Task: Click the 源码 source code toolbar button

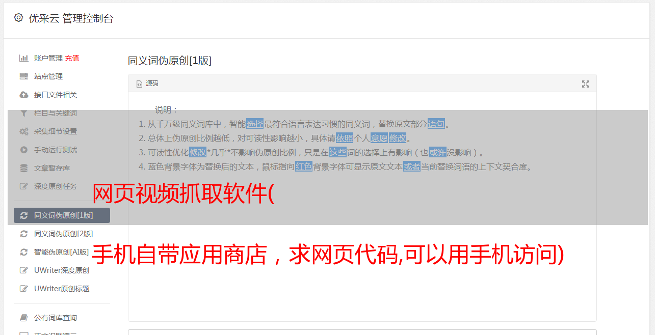Action: (x=147, y=83)
